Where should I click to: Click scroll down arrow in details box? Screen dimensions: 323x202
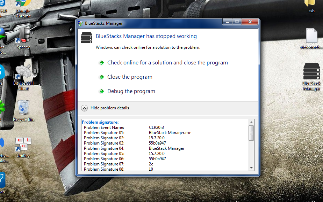click(251, 168)
